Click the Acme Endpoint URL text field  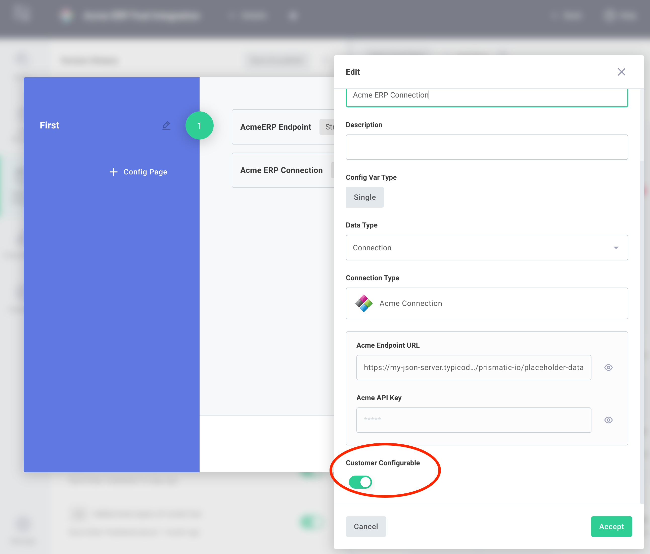click(473, 367)
